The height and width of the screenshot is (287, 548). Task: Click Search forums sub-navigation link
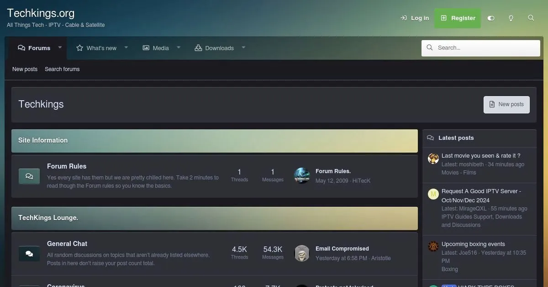pos(62,69)
